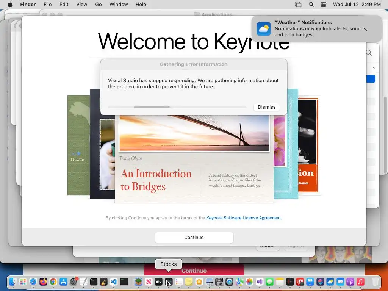The height and width of the screenshot is (291, 388).
Task: Click the Weather Notifications banner
Action: click(317, 29)
